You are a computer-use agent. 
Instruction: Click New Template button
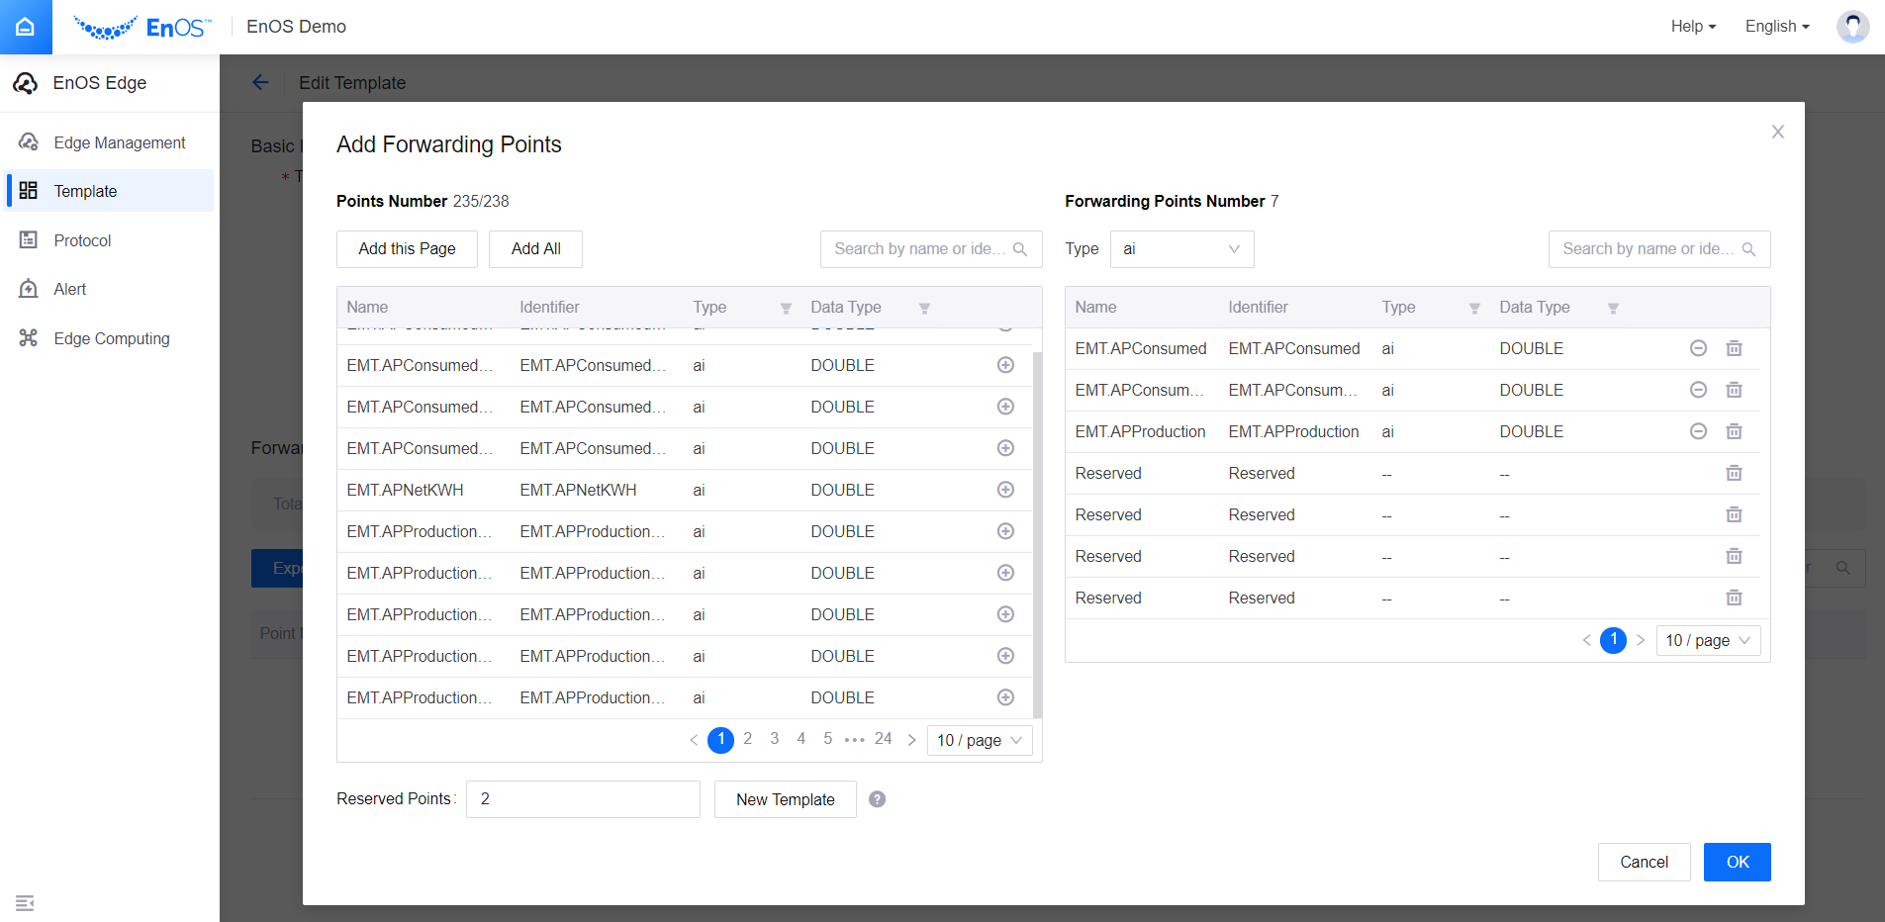(x=785, y=799)
